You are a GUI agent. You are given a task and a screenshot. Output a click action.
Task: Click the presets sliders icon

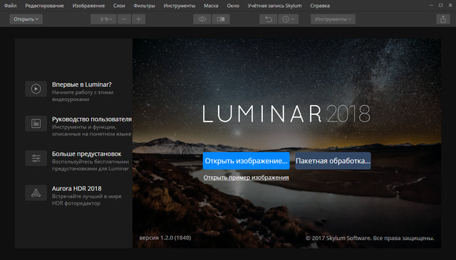click(36, 158)
